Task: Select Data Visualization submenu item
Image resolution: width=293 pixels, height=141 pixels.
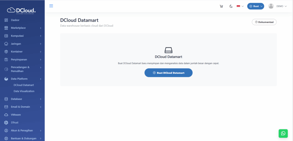Action: 24,91
